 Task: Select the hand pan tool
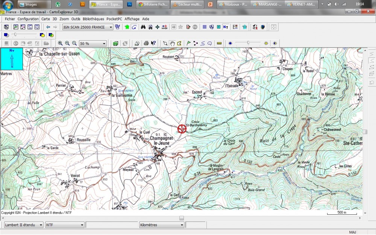coord(172,44)
